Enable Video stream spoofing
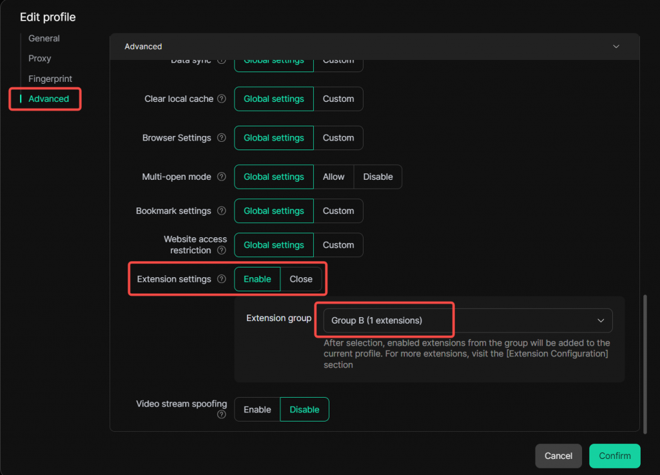 click(x=257, y=409)
